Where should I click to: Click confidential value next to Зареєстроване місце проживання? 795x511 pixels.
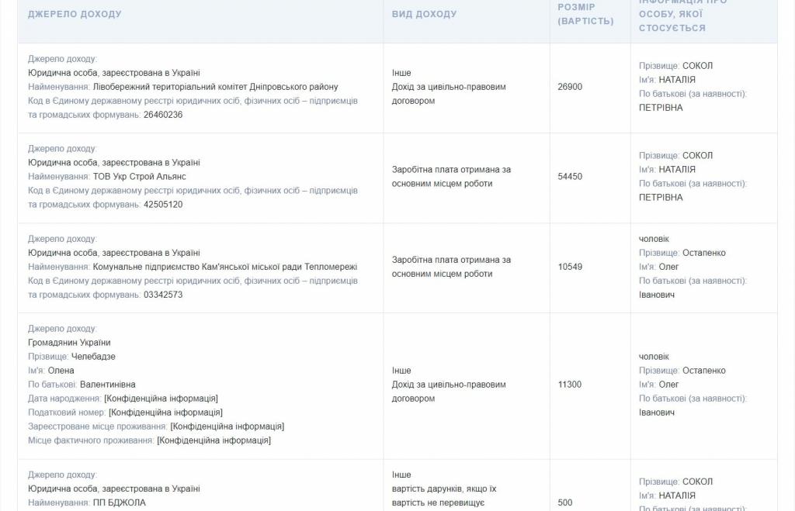pos(227,426)
